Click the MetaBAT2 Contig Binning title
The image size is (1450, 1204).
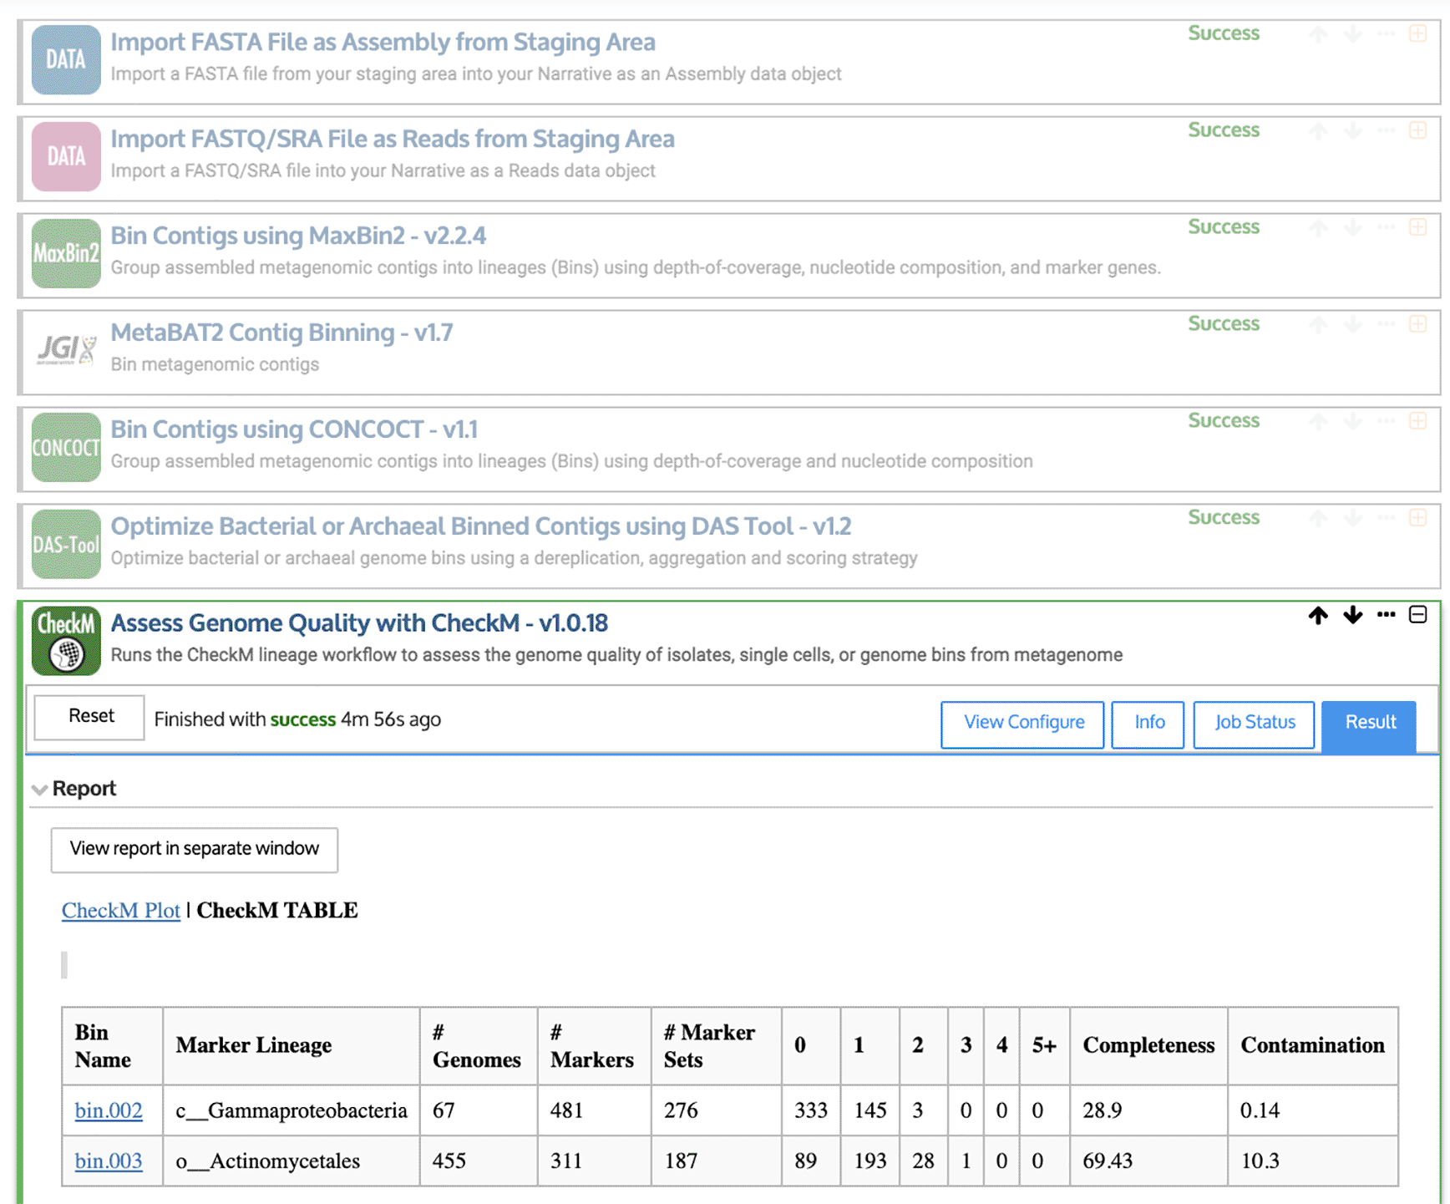click(x=281, y=333)
